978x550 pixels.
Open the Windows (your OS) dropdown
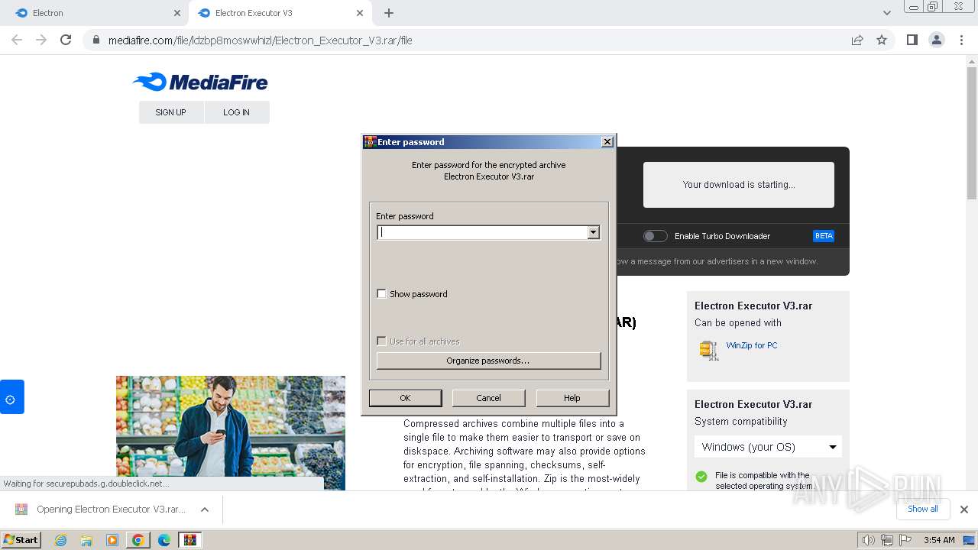pyautogui.click(x=768, y=447)
